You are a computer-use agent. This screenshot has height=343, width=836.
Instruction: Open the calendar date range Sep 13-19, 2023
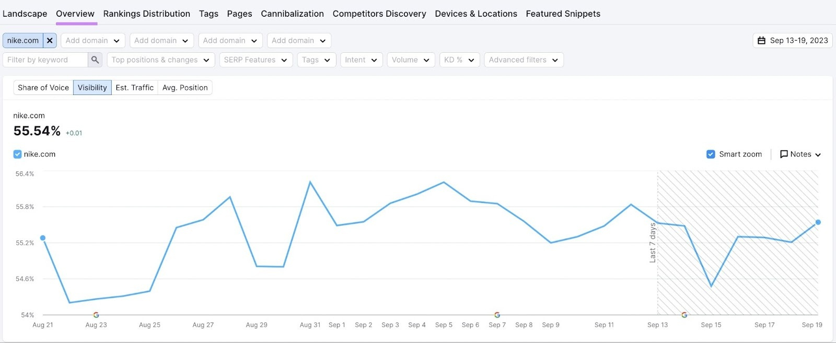[793, 40]
